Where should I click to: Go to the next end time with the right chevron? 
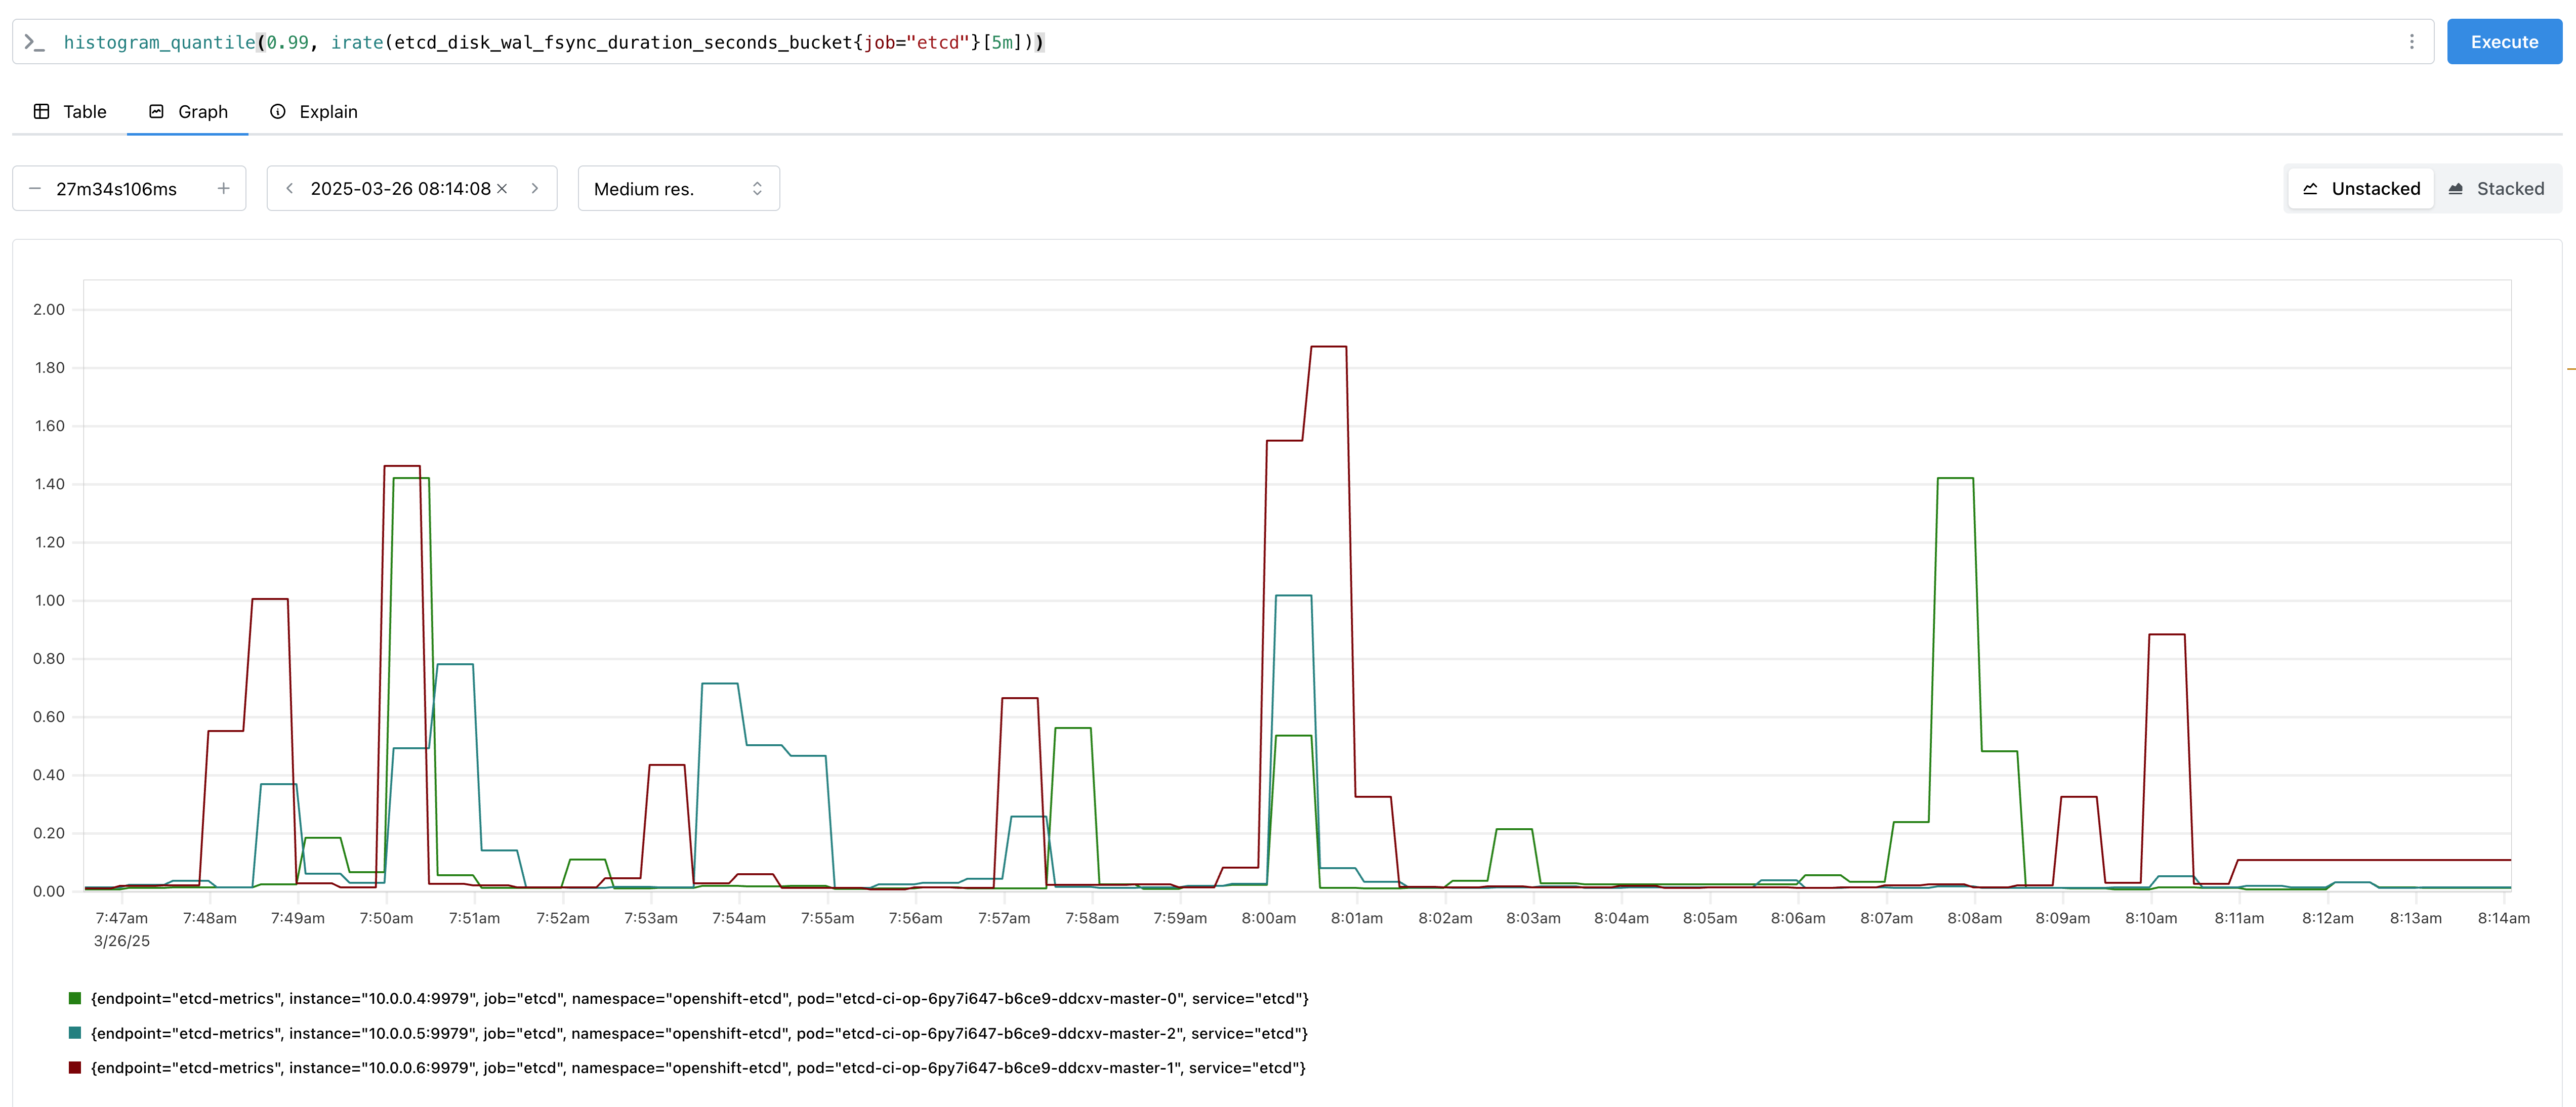535,189
